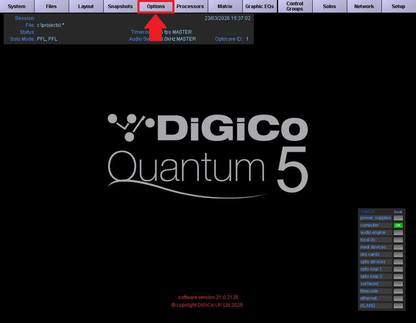The image size is (416, 323).
Task: Click the dmi cards status indicator
Action: click(x=398, y=254)
